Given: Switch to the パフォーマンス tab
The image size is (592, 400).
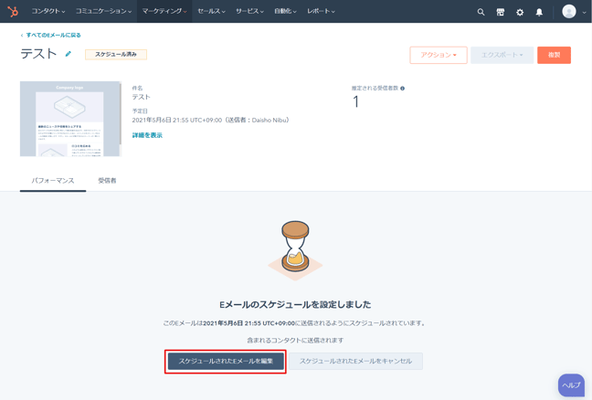Looking at the screenshot, I should 53,181.
